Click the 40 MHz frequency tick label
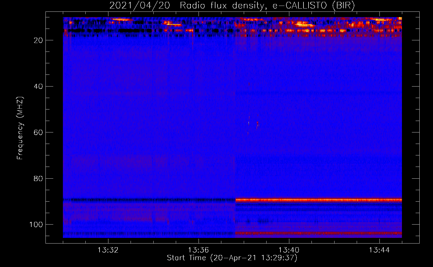 (39, 87)
